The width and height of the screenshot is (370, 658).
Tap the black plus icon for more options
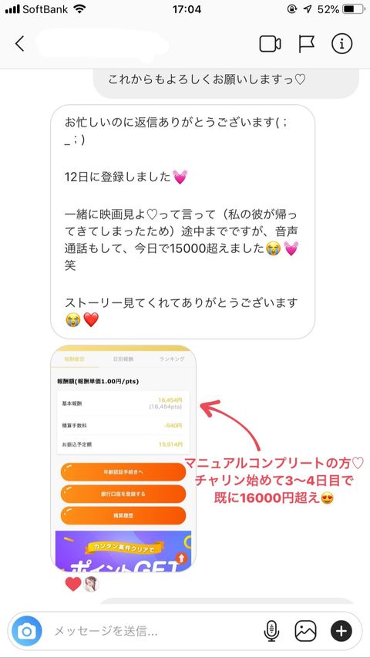pos(341,630)
